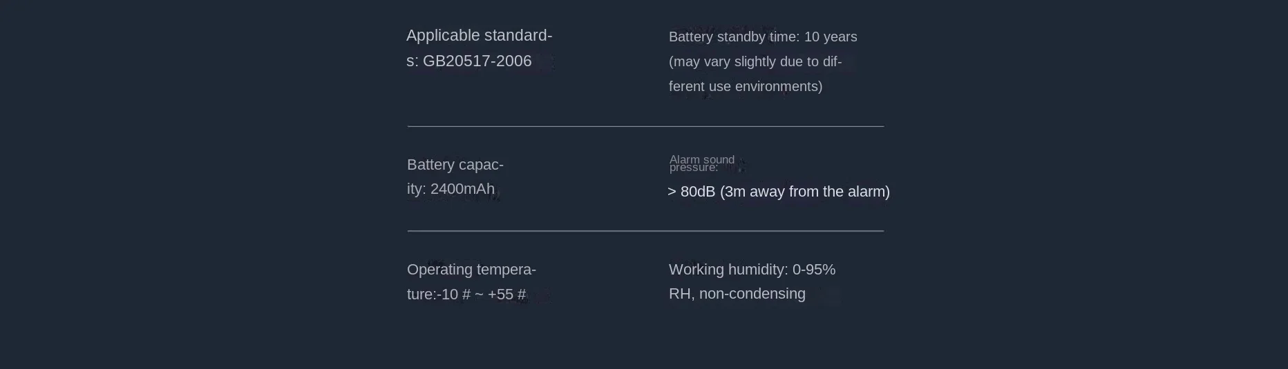Click the tilde between the temperature values
This screenshot has height=369, width=1288.
(479, 295)
